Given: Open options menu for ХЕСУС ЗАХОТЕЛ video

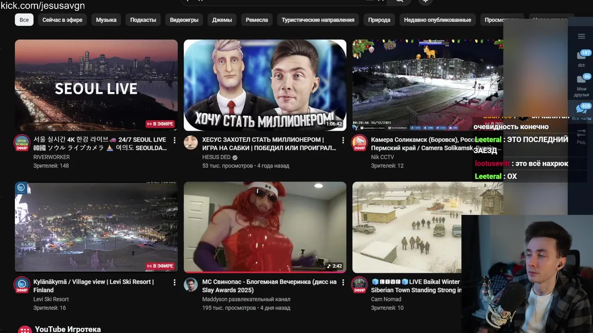Looking at the screenshot, I should click(x=343, y=140).
